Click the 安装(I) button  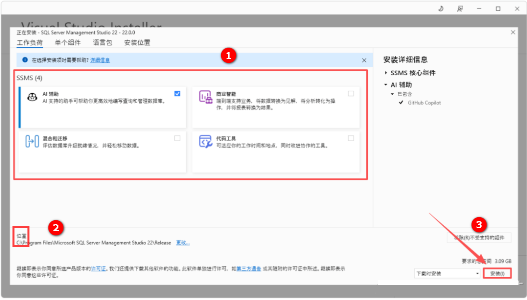(x=497, y=274)
